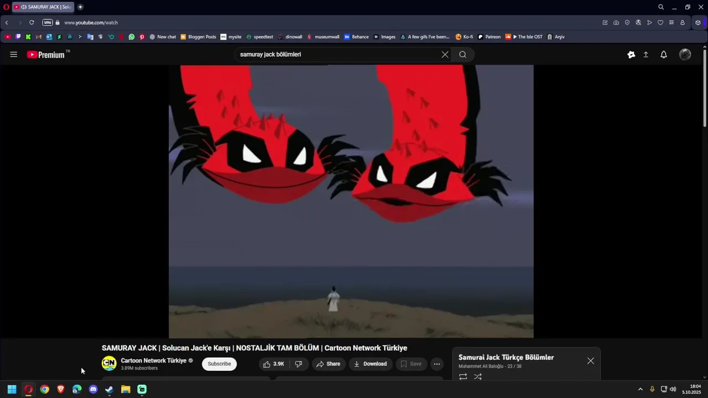Open the YouTube guide hamburger menu

click(13, 54)
